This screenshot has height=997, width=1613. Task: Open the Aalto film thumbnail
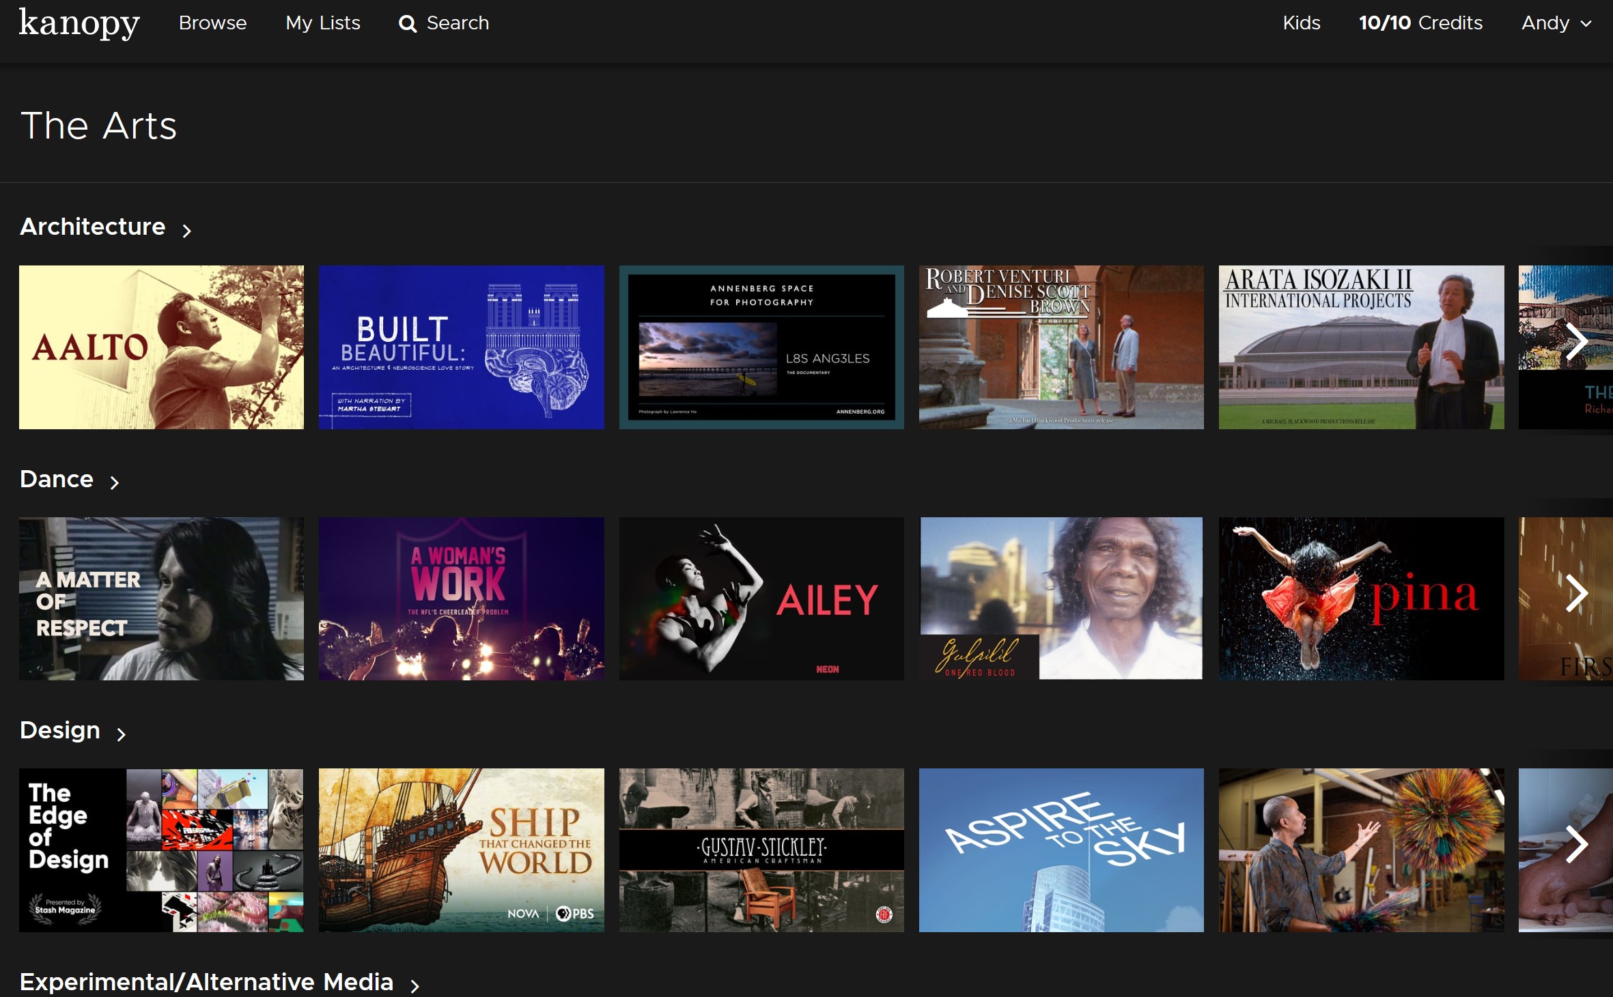[x=161, y=347]
